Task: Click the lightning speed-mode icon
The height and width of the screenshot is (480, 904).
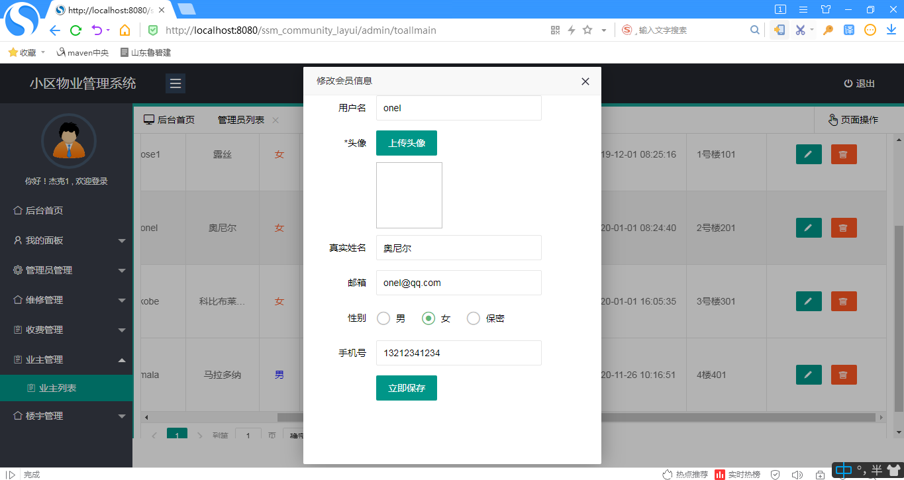Action: coord(571,30)
